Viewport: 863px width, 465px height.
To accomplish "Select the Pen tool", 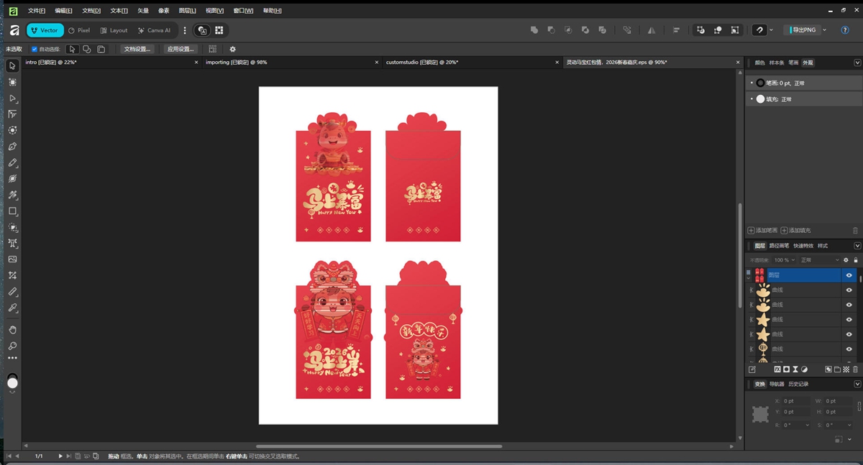I will coord(12,147).
